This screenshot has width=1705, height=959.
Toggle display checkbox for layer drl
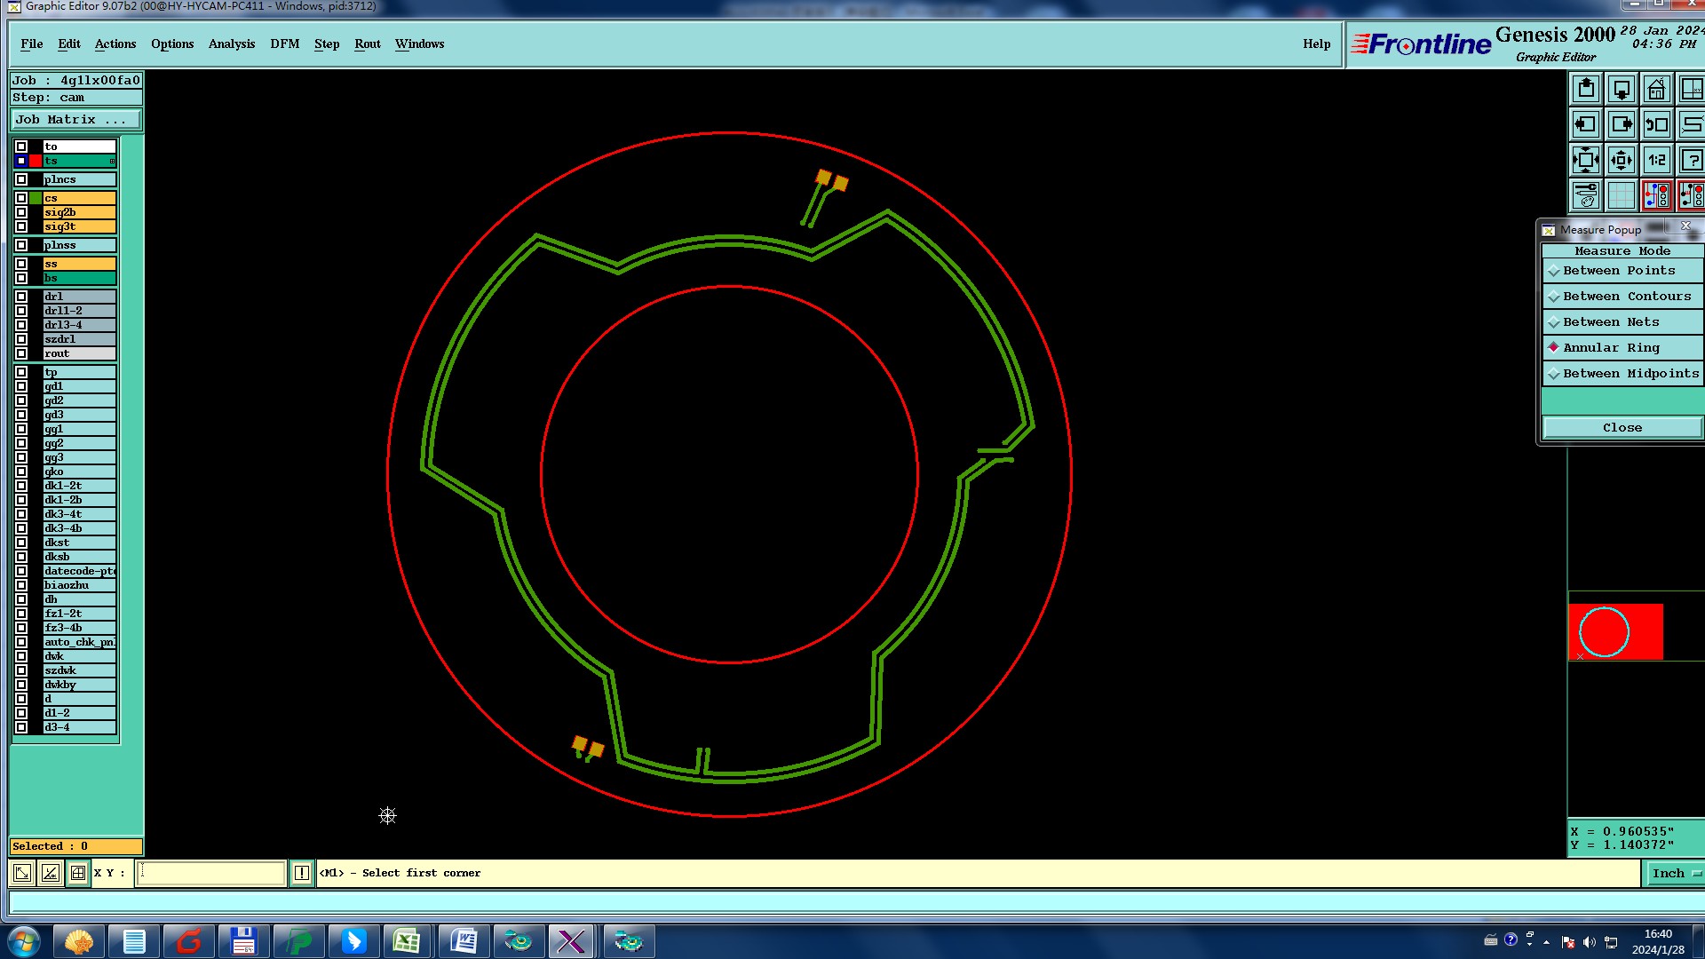click(x=21, y=297)
